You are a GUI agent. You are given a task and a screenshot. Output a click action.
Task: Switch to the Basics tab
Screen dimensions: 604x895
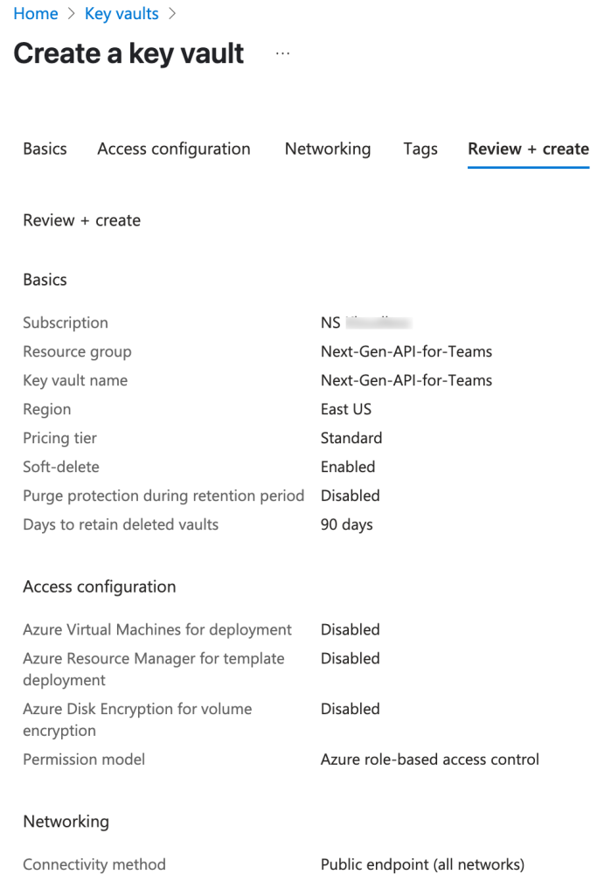tap(45, 149)
